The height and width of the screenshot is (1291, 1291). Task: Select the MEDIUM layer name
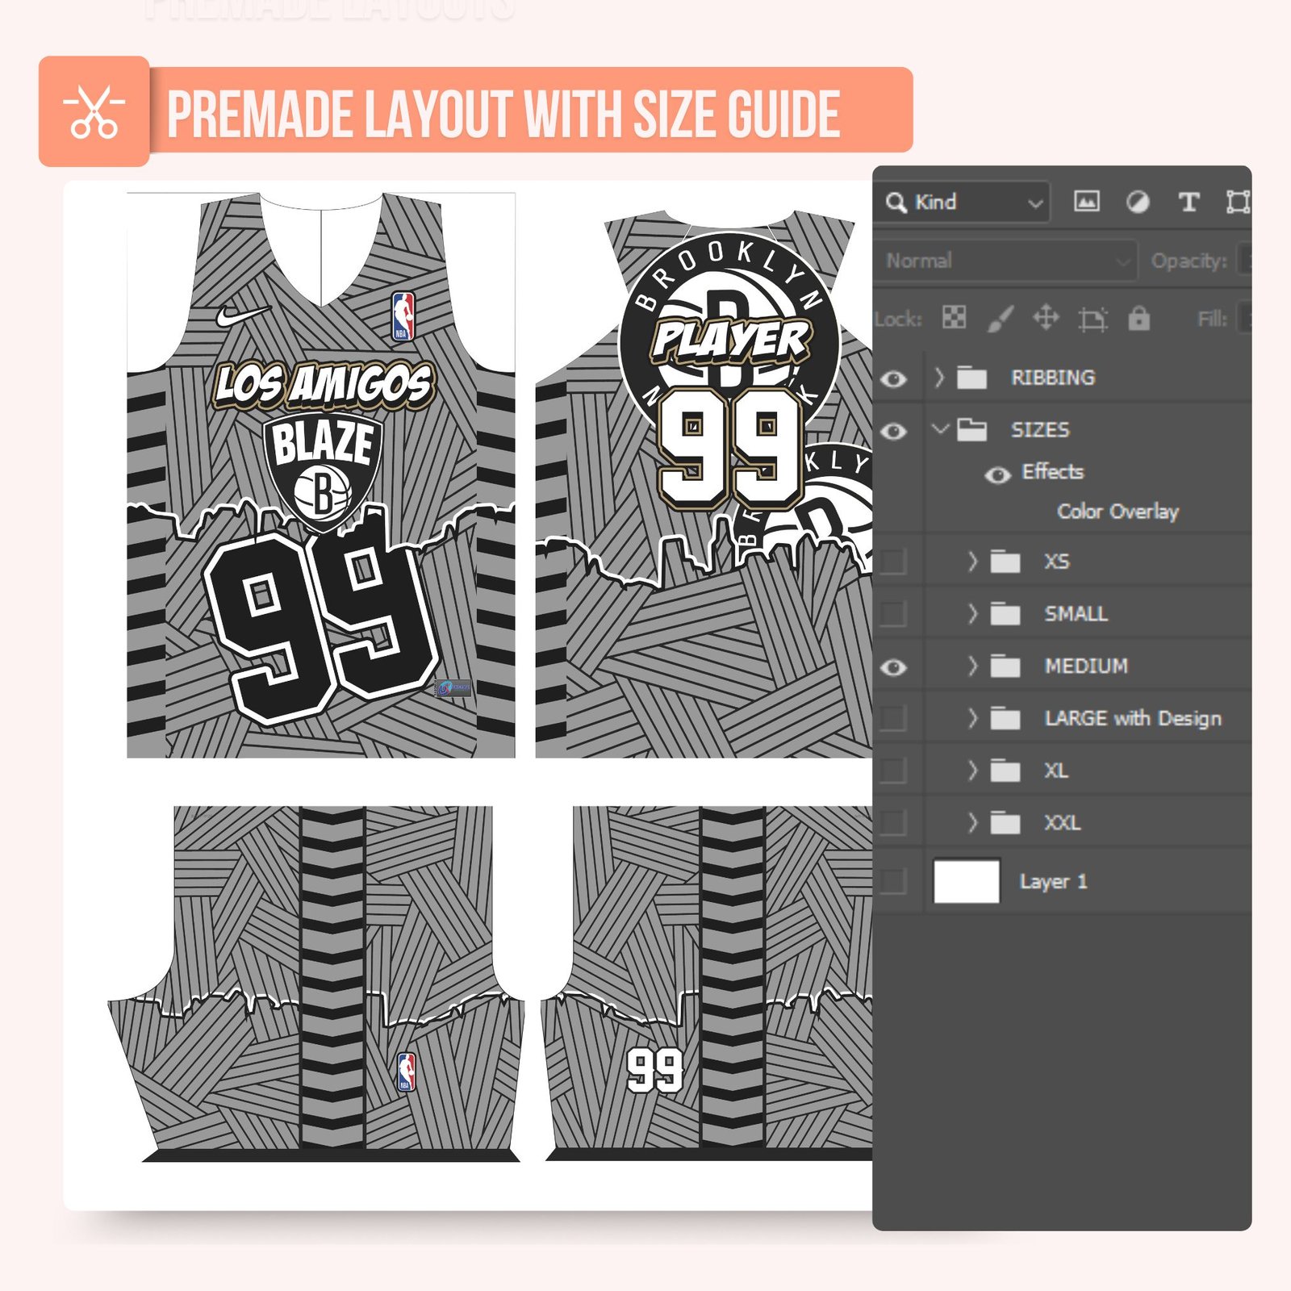[1086, 666]
